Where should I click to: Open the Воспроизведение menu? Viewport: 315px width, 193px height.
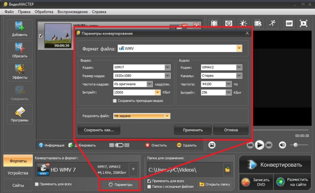(x=73, y=12)
